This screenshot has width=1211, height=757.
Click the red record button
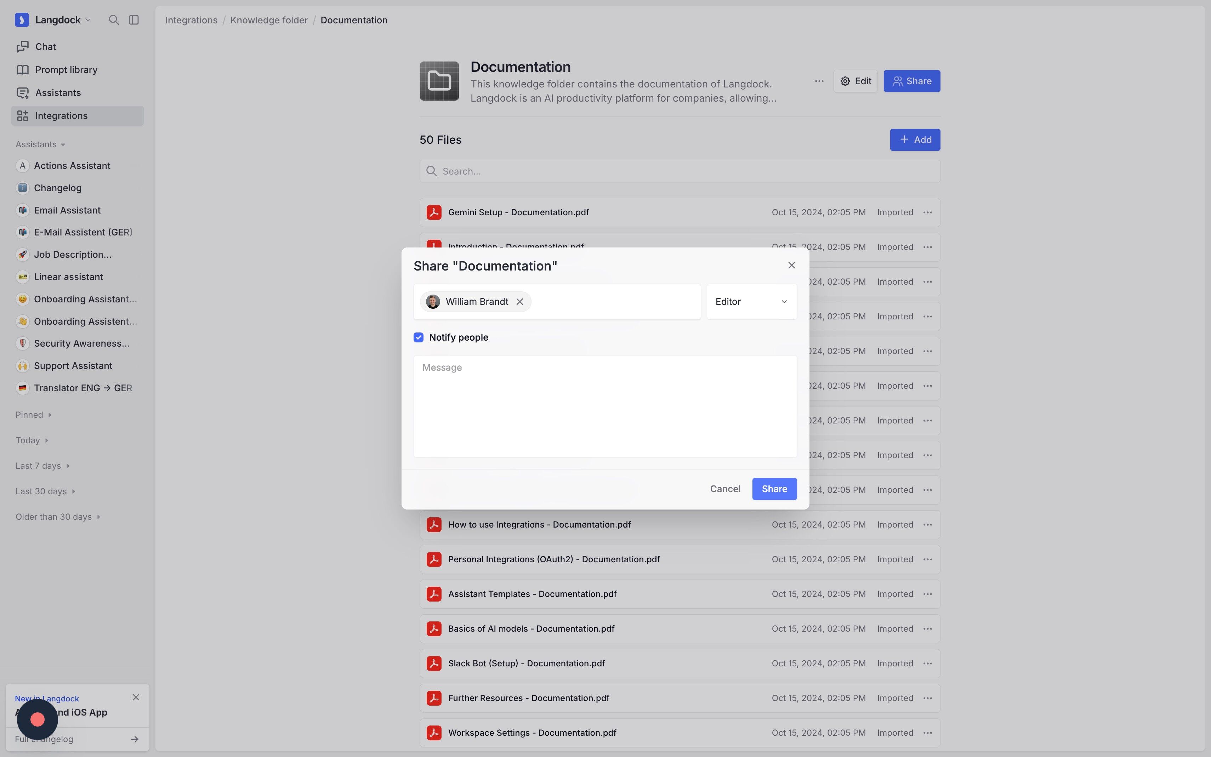coord(38,719)
